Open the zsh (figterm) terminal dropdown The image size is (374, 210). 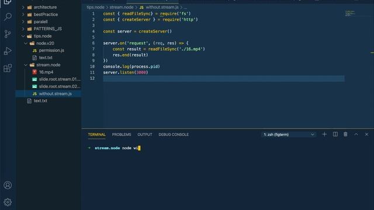coord(289,135)
